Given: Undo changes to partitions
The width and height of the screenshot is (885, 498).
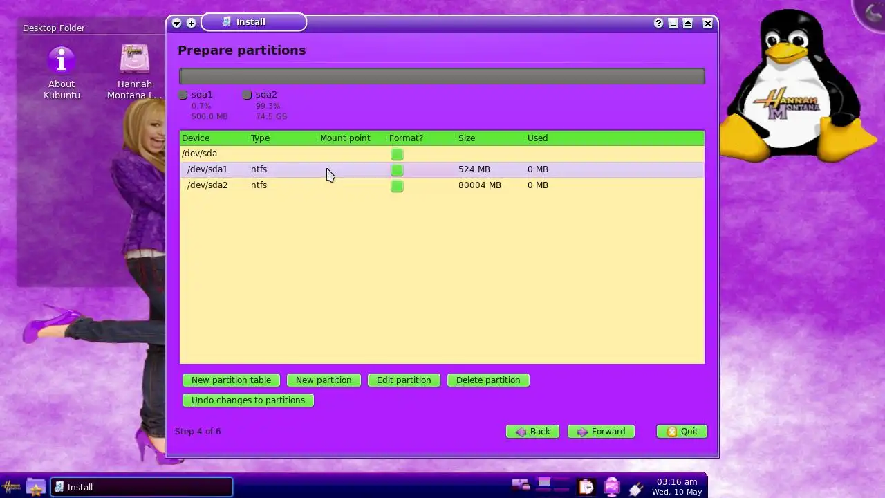Looking at the screenshot, I should (x=248, y=400).
